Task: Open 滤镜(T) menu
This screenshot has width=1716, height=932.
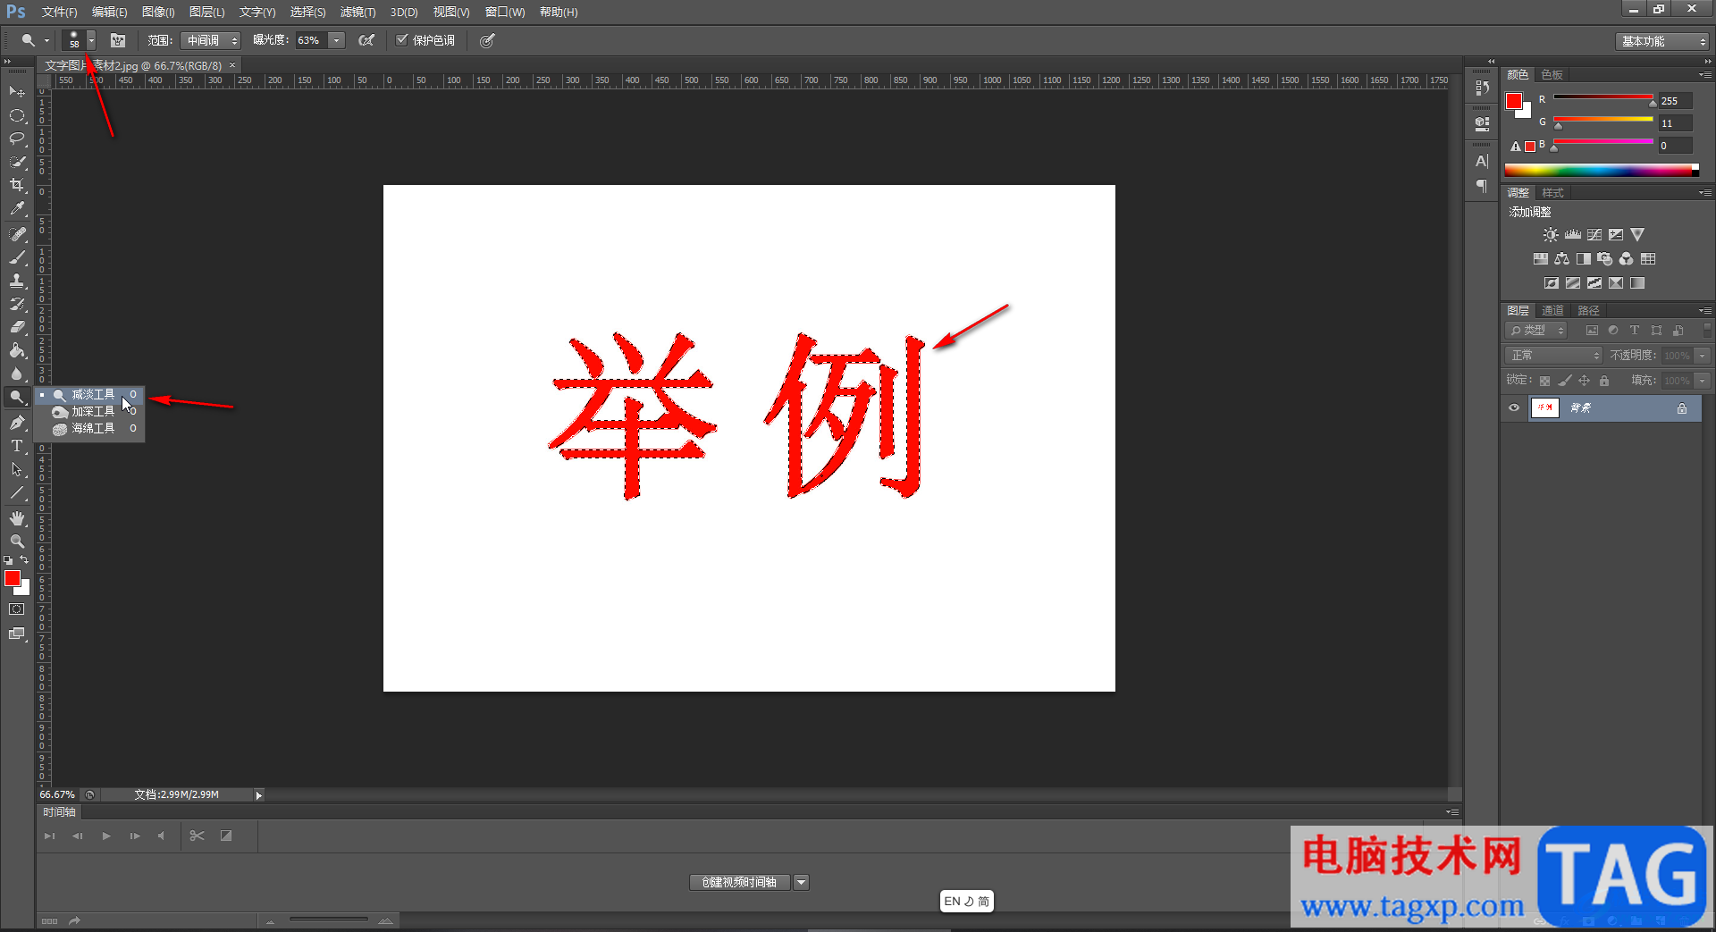Action: coord(357,13)
